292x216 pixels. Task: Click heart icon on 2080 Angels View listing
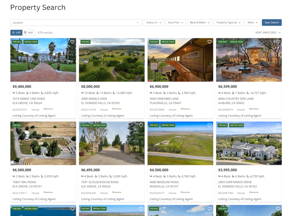141,42
